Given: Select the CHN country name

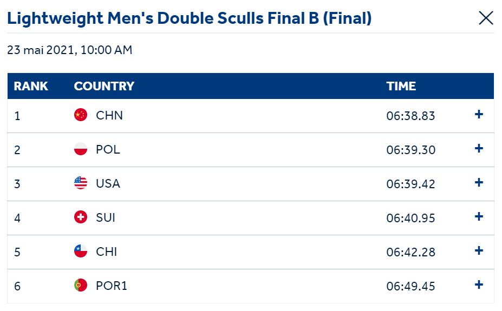Looking at the screenshot, I should pos(109,115).
